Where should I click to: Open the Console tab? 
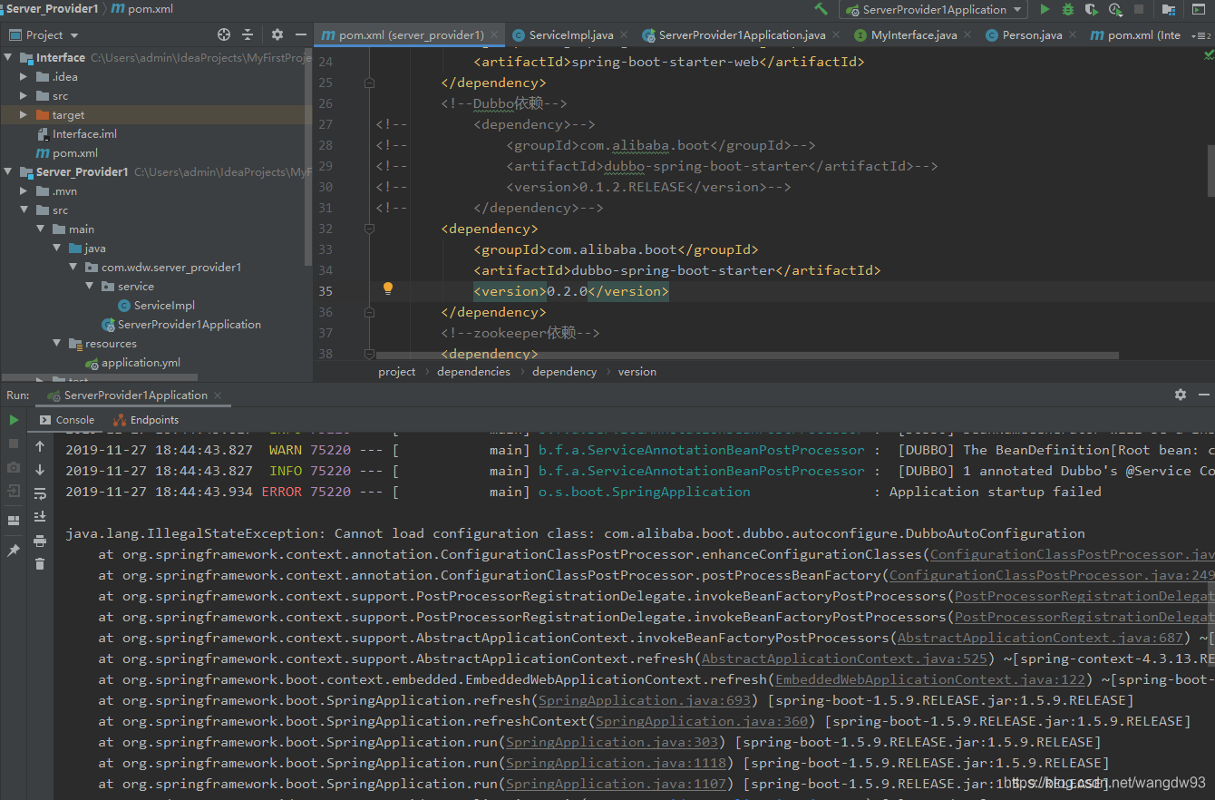click(x=66, y=420)
